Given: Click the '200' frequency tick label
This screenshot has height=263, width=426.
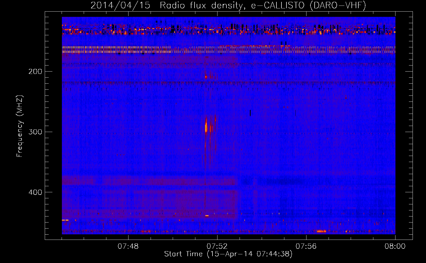Looking at the screenshot, I should 35,72.
